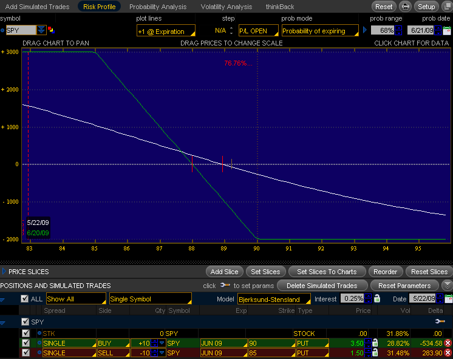Click the lock icon beside Interest rate
This screenshot has height=359, width=453.
coord(376,299)
